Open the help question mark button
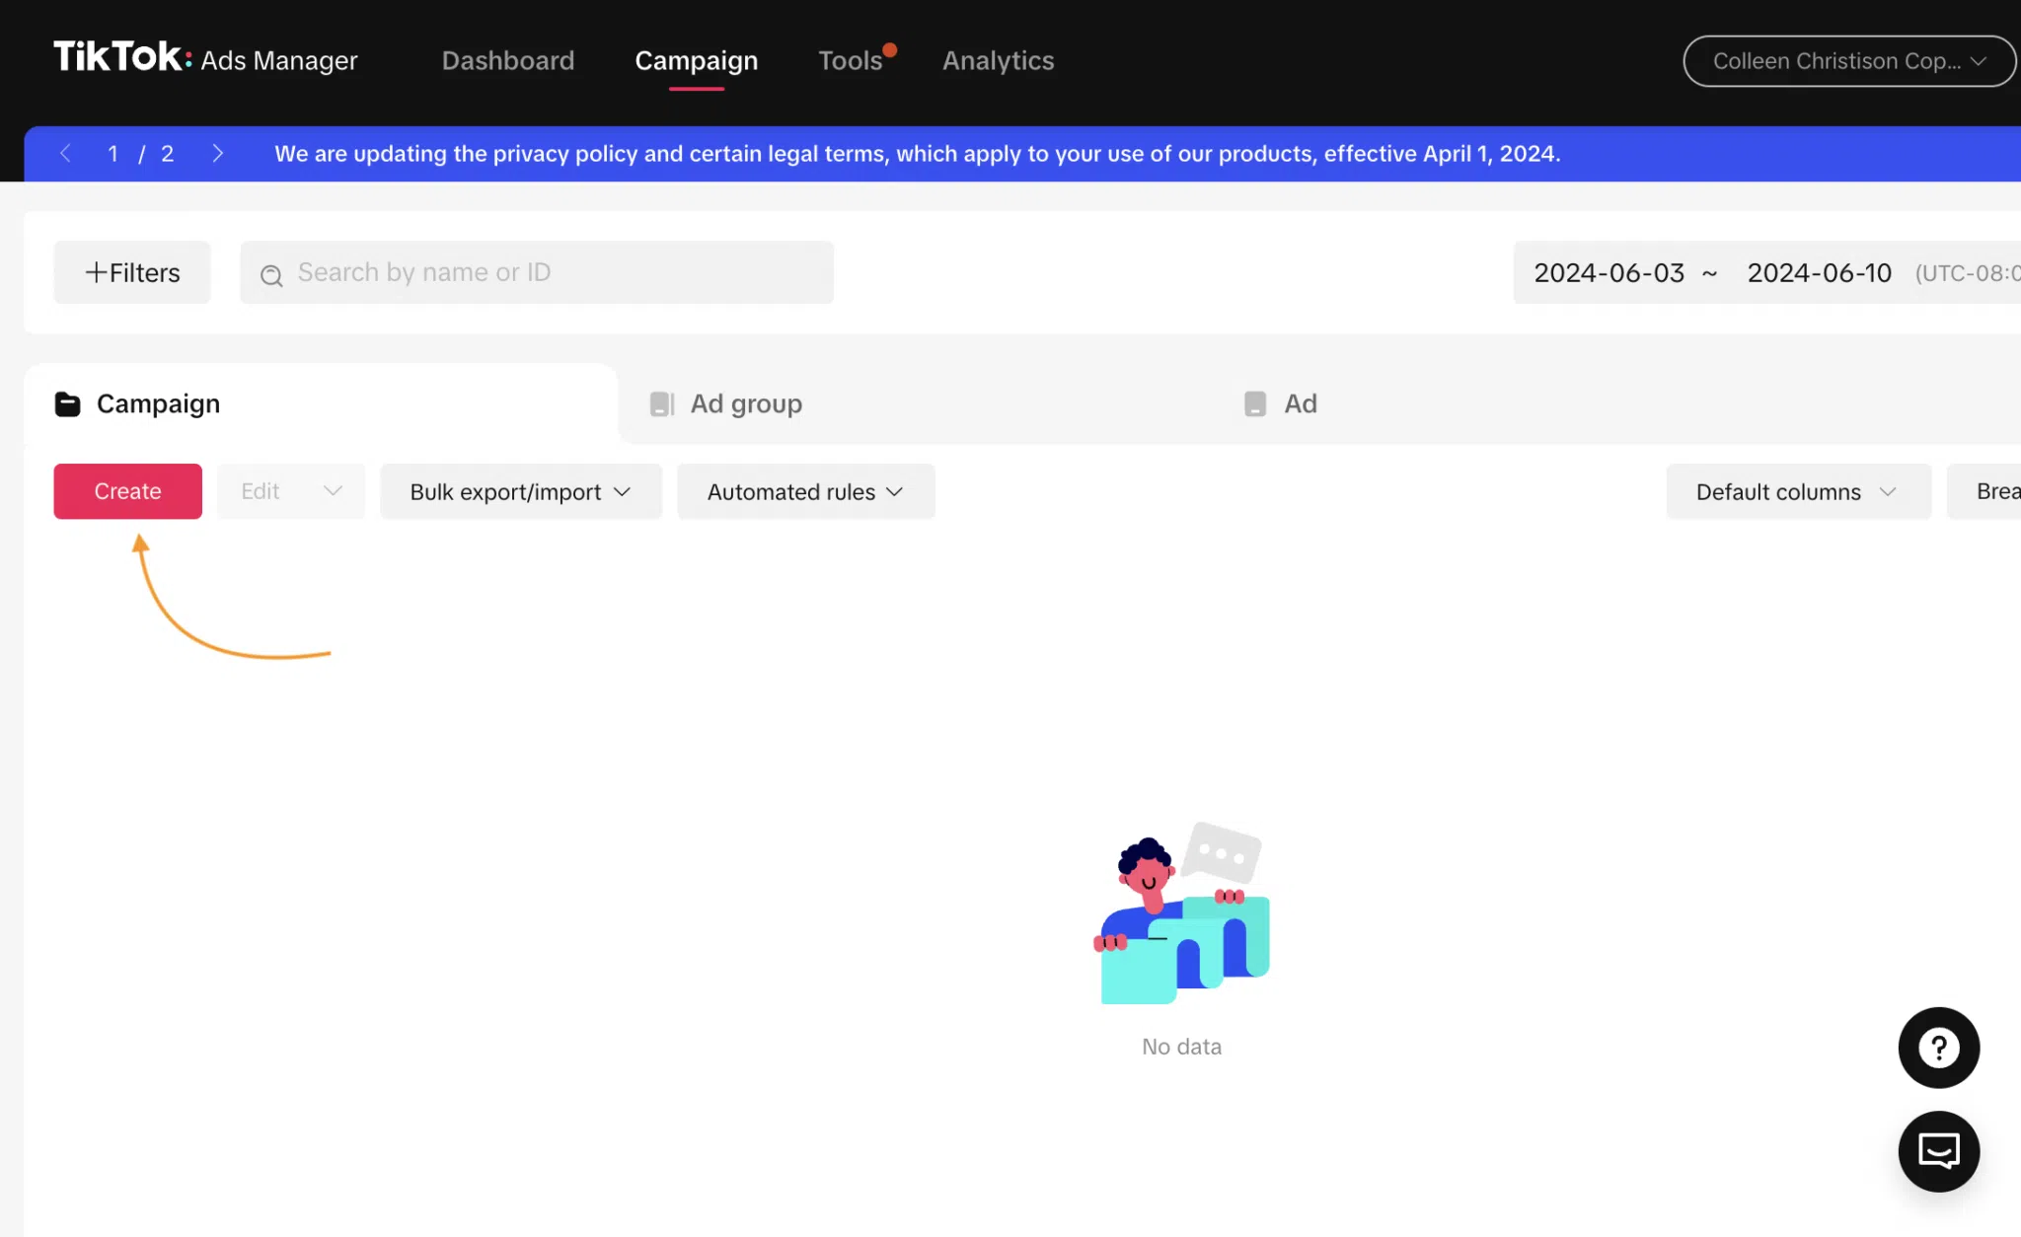2021x1237 pixels. pyautogui.click(x=1938, y=1048)
